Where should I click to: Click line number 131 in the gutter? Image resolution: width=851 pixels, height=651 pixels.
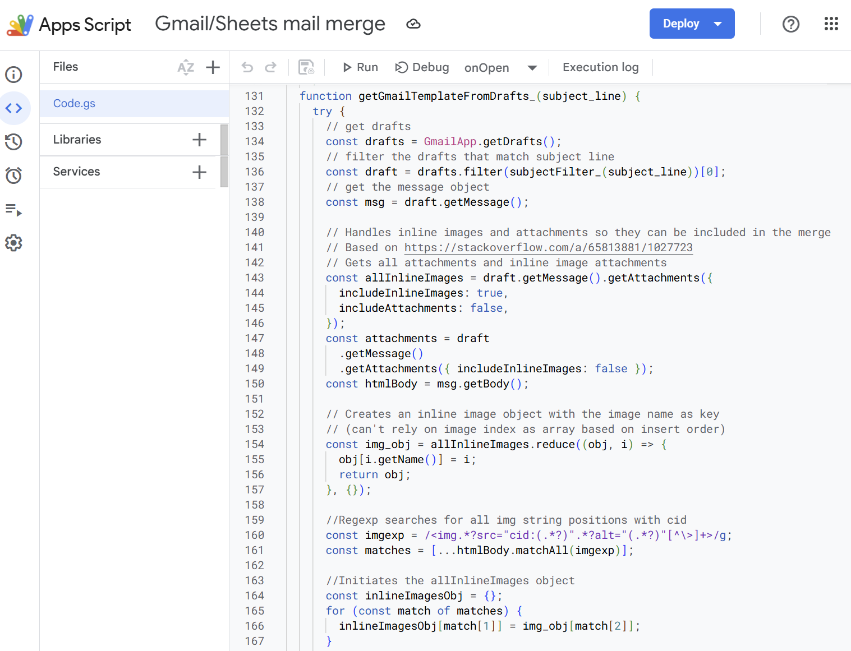(x=254, y=96)
